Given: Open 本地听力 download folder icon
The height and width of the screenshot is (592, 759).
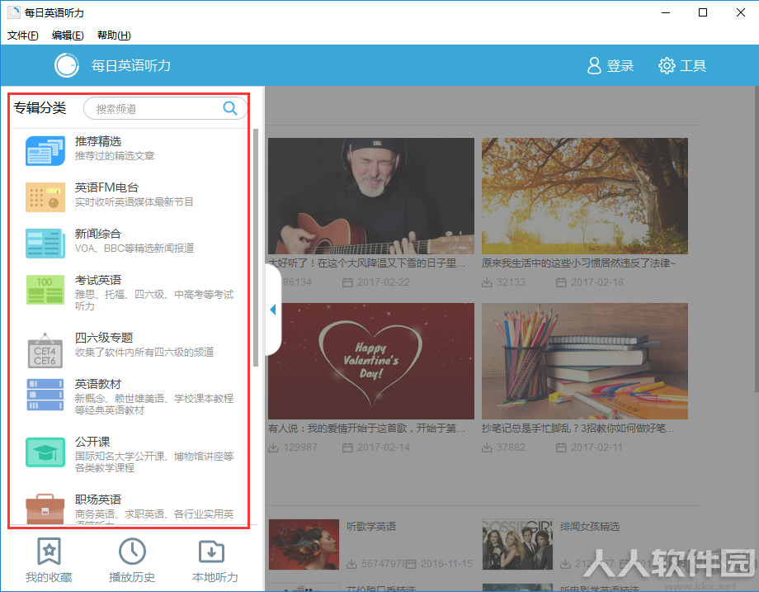Looking at the screenshot, I should click(211, 552).
